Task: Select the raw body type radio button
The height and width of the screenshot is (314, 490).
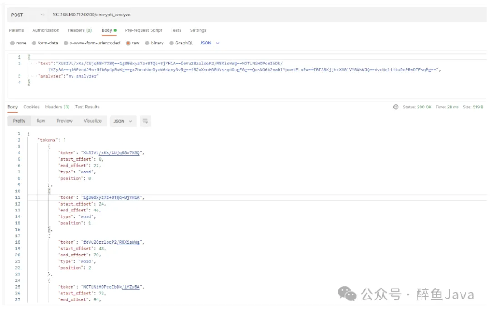Action: click(128, 43)
